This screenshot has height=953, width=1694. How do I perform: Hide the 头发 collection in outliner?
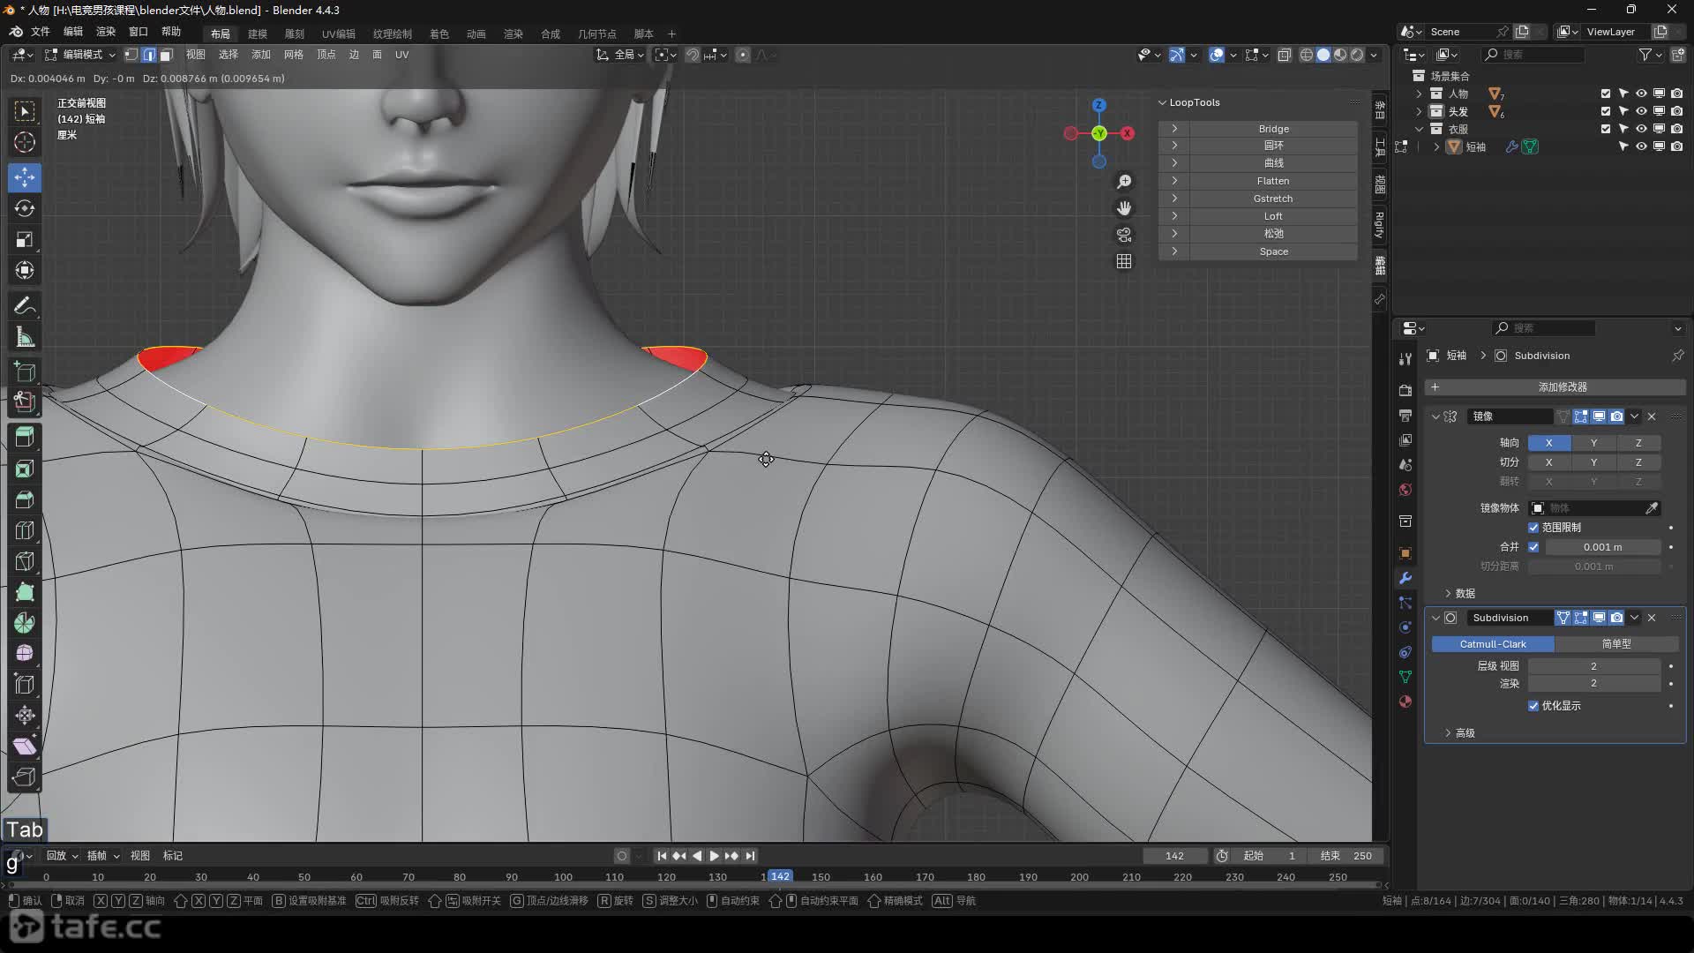click(x=1641, y=111)
